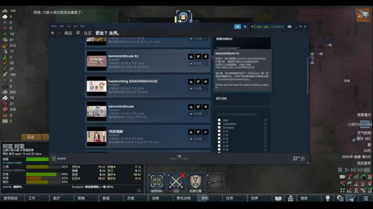This screenshot has width=373, height=209.
Task: Click the colonist portrait at top center
Action: click(x=183, y=17)
